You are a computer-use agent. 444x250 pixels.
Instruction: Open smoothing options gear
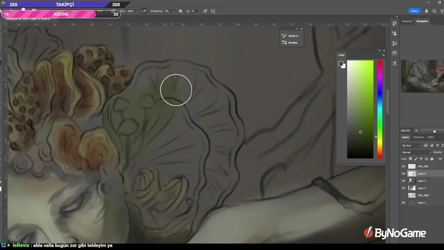coord(180,11)
